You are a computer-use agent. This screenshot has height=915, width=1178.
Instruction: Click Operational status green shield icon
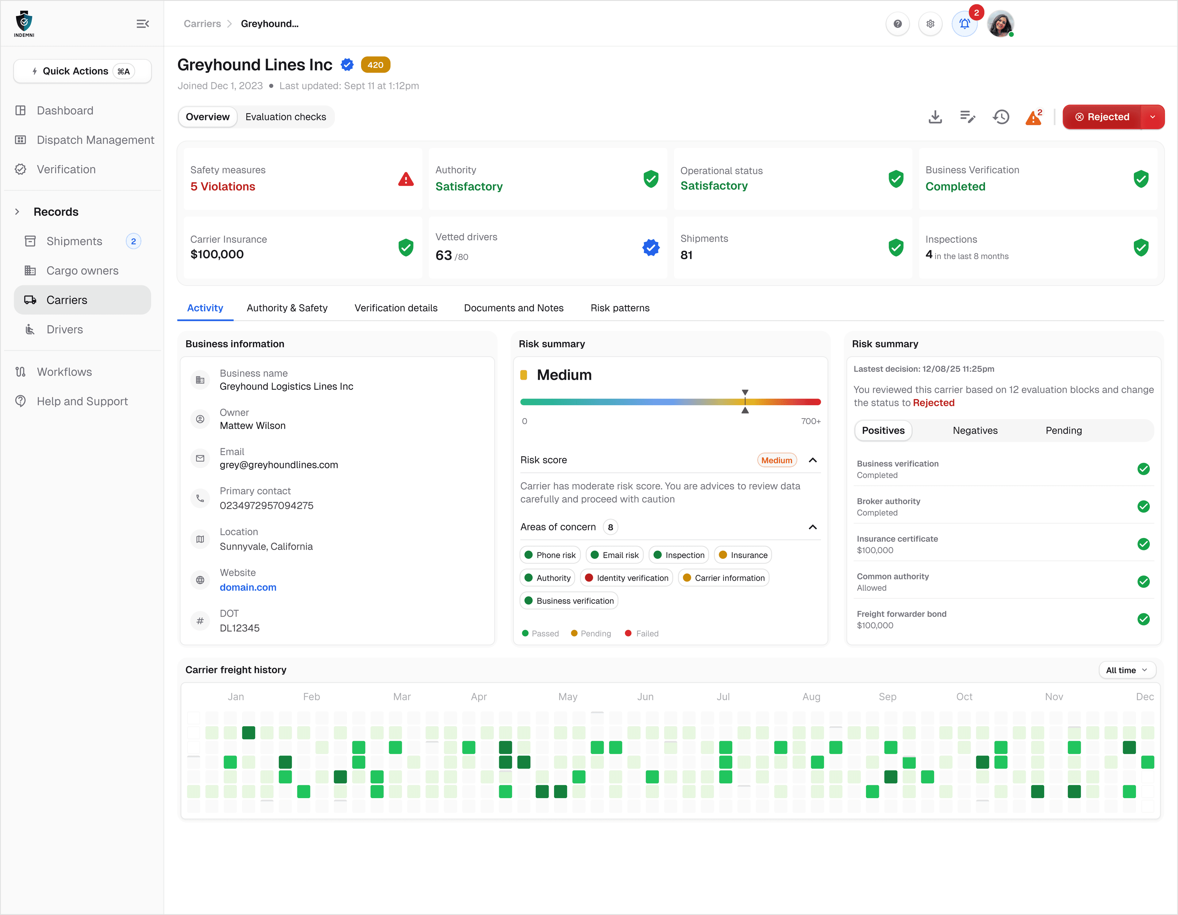click(x=896, y=179)
